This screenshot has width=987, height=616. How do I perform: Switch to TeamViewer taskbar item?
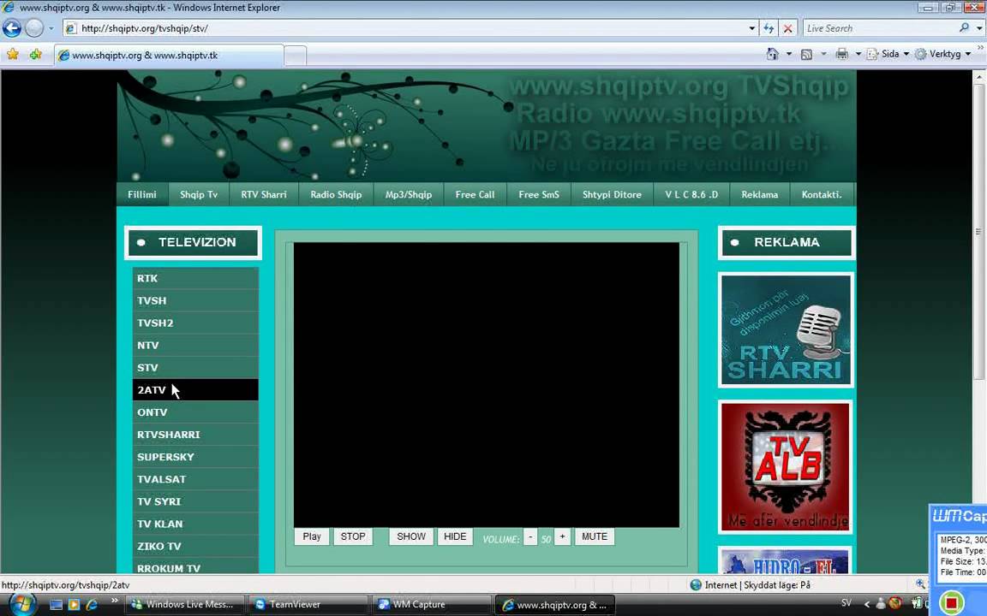coord(308,605)
